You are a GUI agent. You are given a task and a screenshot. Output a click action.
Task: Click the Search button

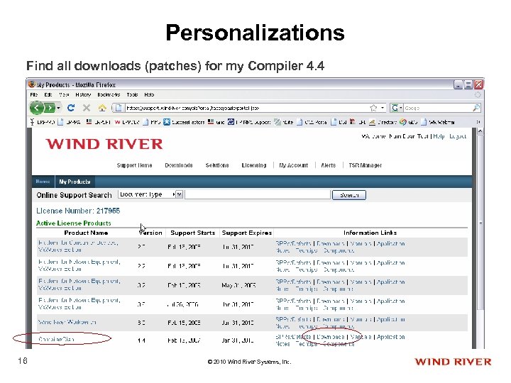click(x=349, y=195)
